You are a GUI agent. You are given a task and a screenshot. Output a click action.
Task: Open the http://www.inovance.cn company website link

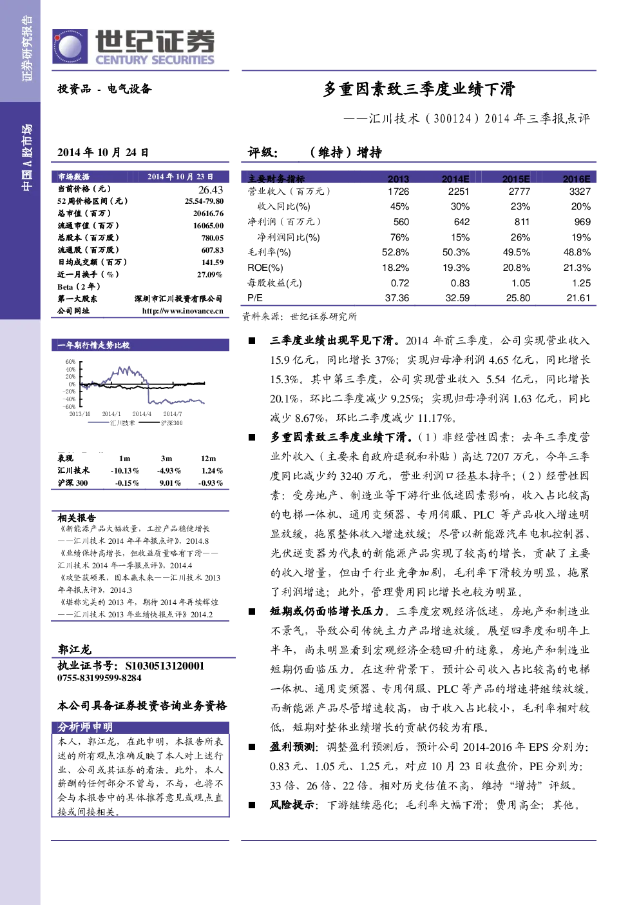point(183,311)
